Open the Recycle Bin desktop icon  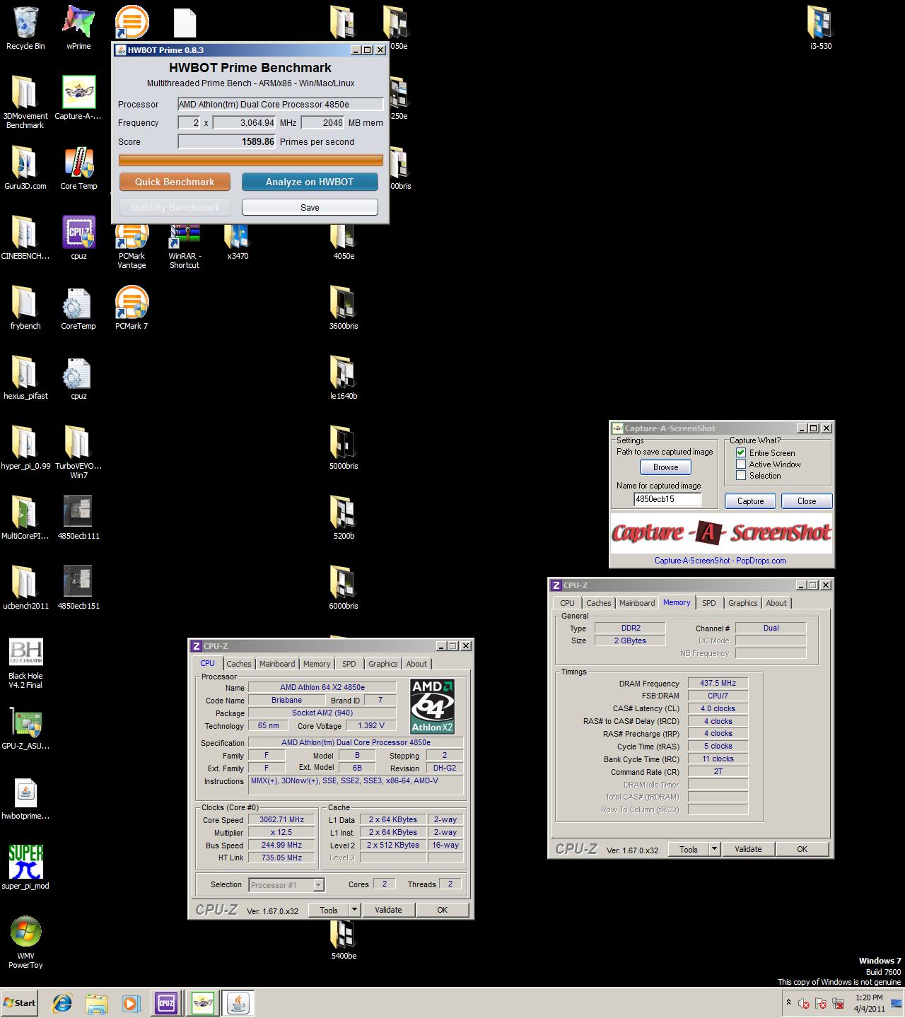click(25, 23)
